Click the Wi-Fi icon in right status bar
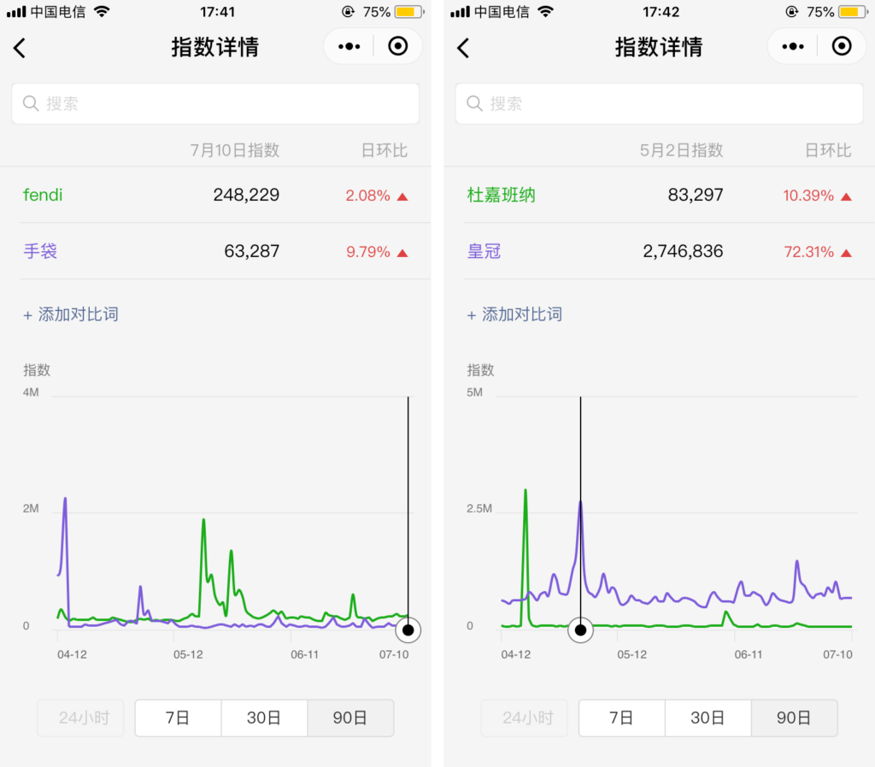Image resolution: width=875 pixels, height=767 pixels. pyautogui.click(x=546, y=11)
